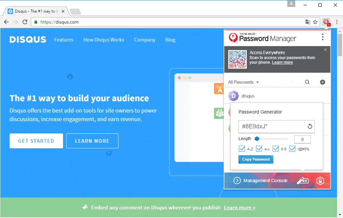Click the GET STARTED button

[36, 141]
